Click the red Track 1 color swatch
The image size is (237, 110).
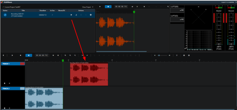(22, 64)
